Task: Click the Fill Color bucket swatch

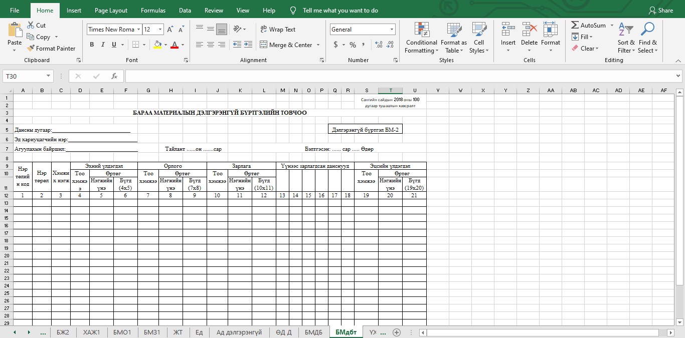Action: pyautogui.click(x=157, y=45)
